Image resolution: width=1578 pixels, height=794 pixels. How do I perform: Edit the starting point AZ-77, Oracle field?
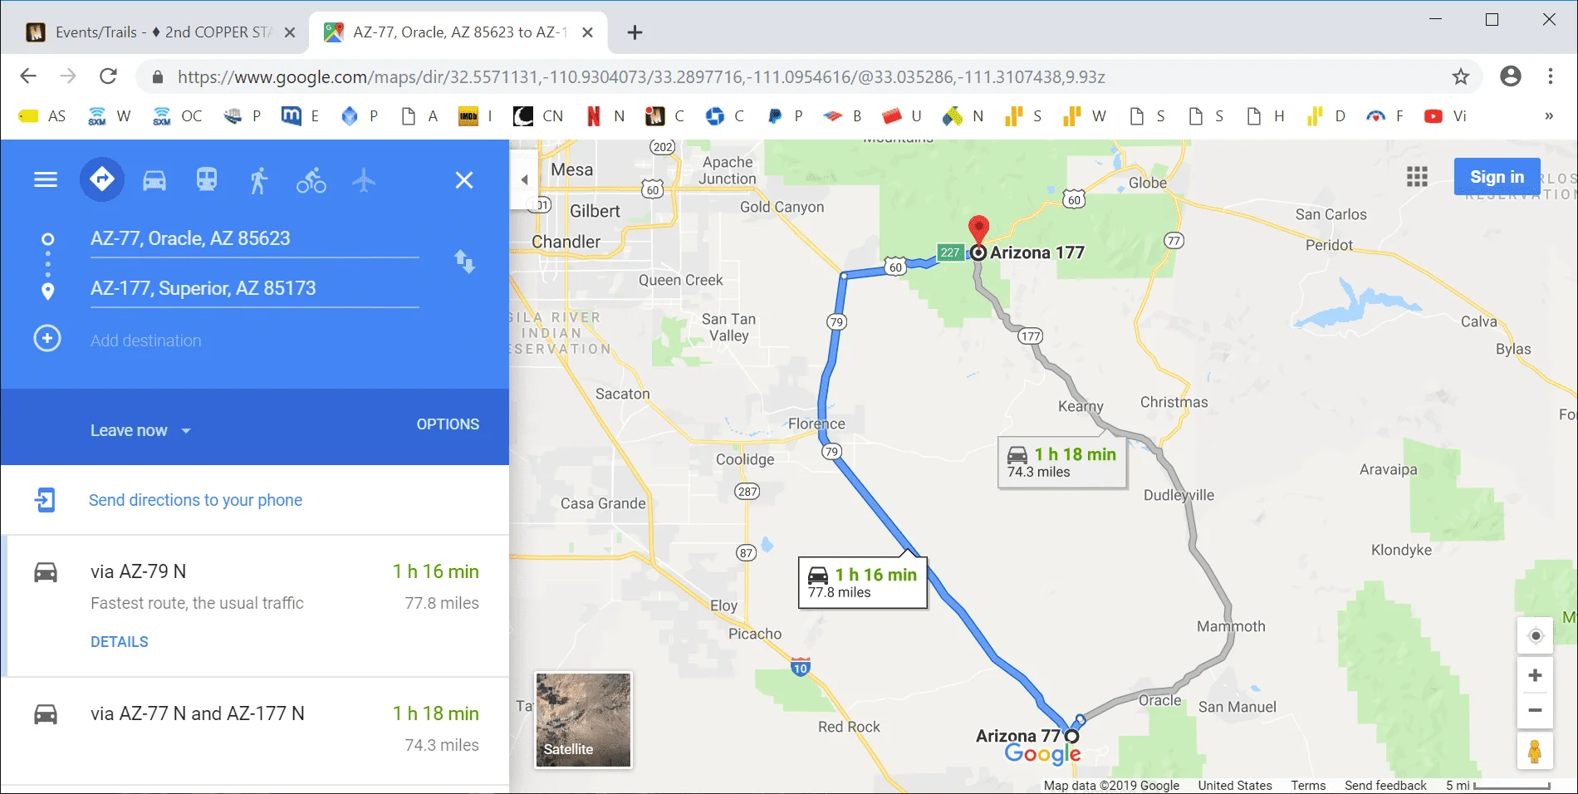254,238
